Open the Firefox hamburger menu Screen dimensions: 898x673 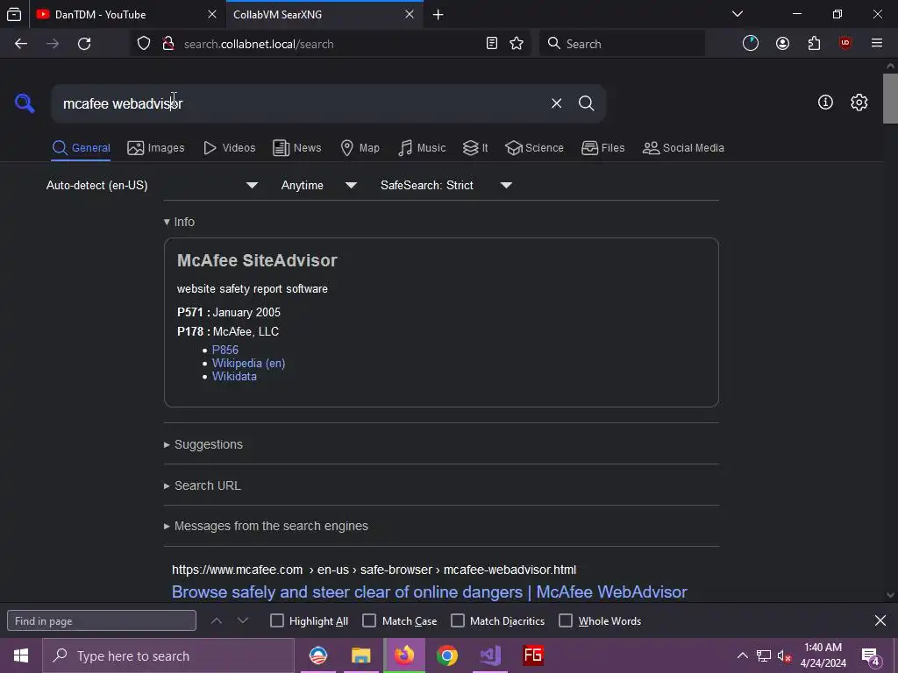[x=877, y=44]
